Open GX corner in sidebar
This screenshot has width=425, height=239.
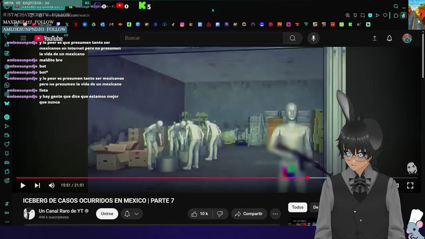7,213
